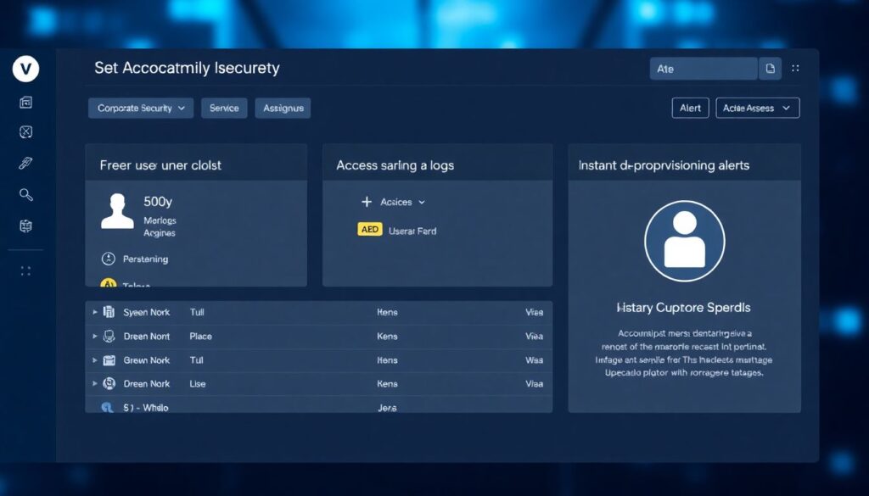Open the search magnifier in the sidebar
The width and height of the screenshot is (869, 496).
(25, 193)
